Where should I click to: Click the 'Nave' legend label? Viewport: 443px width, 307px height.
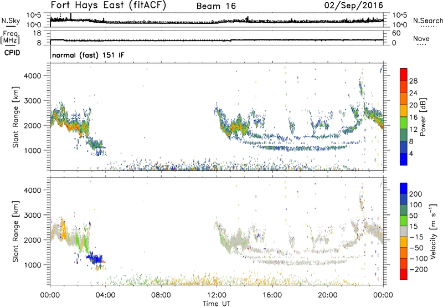pos(421,38)
